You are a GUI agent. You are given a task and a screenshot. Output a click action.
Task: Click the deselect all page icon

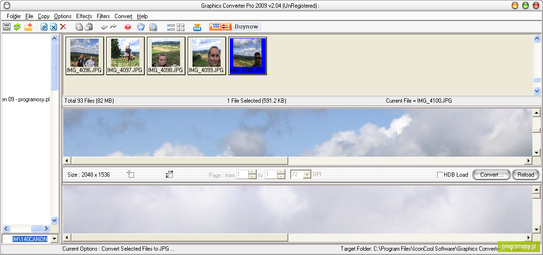[x=54, y=27]
